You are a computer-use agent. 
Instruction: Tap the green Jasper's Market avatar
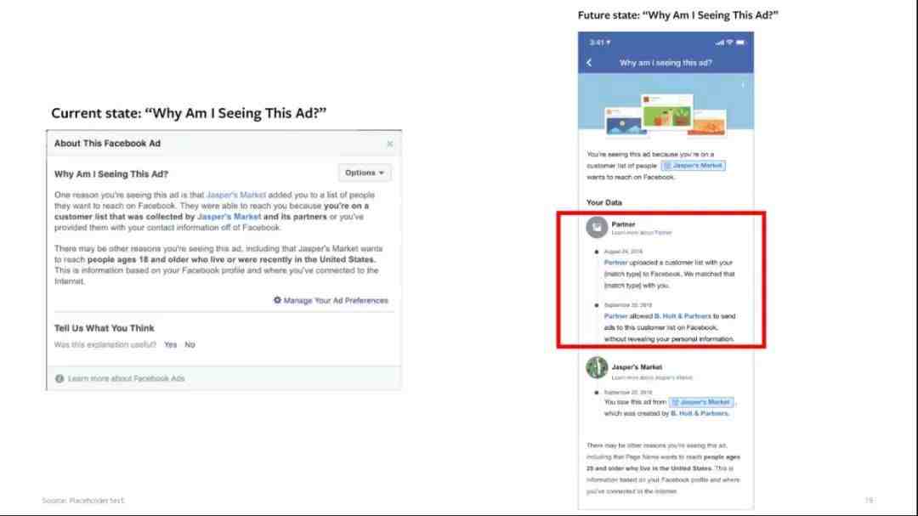coord(597,368)
